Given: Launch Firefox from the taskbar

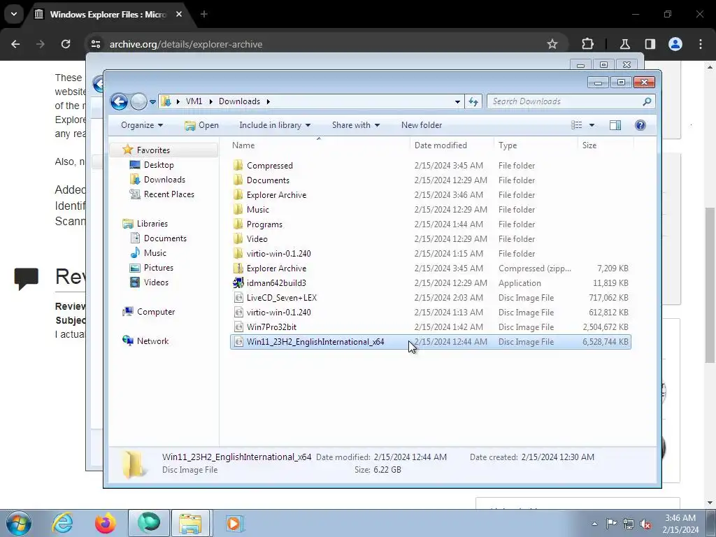Looking at the screenshot, I should coord(106,523).
